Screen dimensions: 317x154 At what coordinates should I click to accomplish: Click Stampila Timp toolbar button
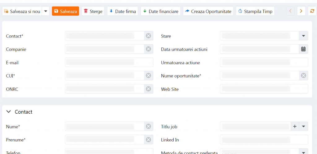click(255, 11)
